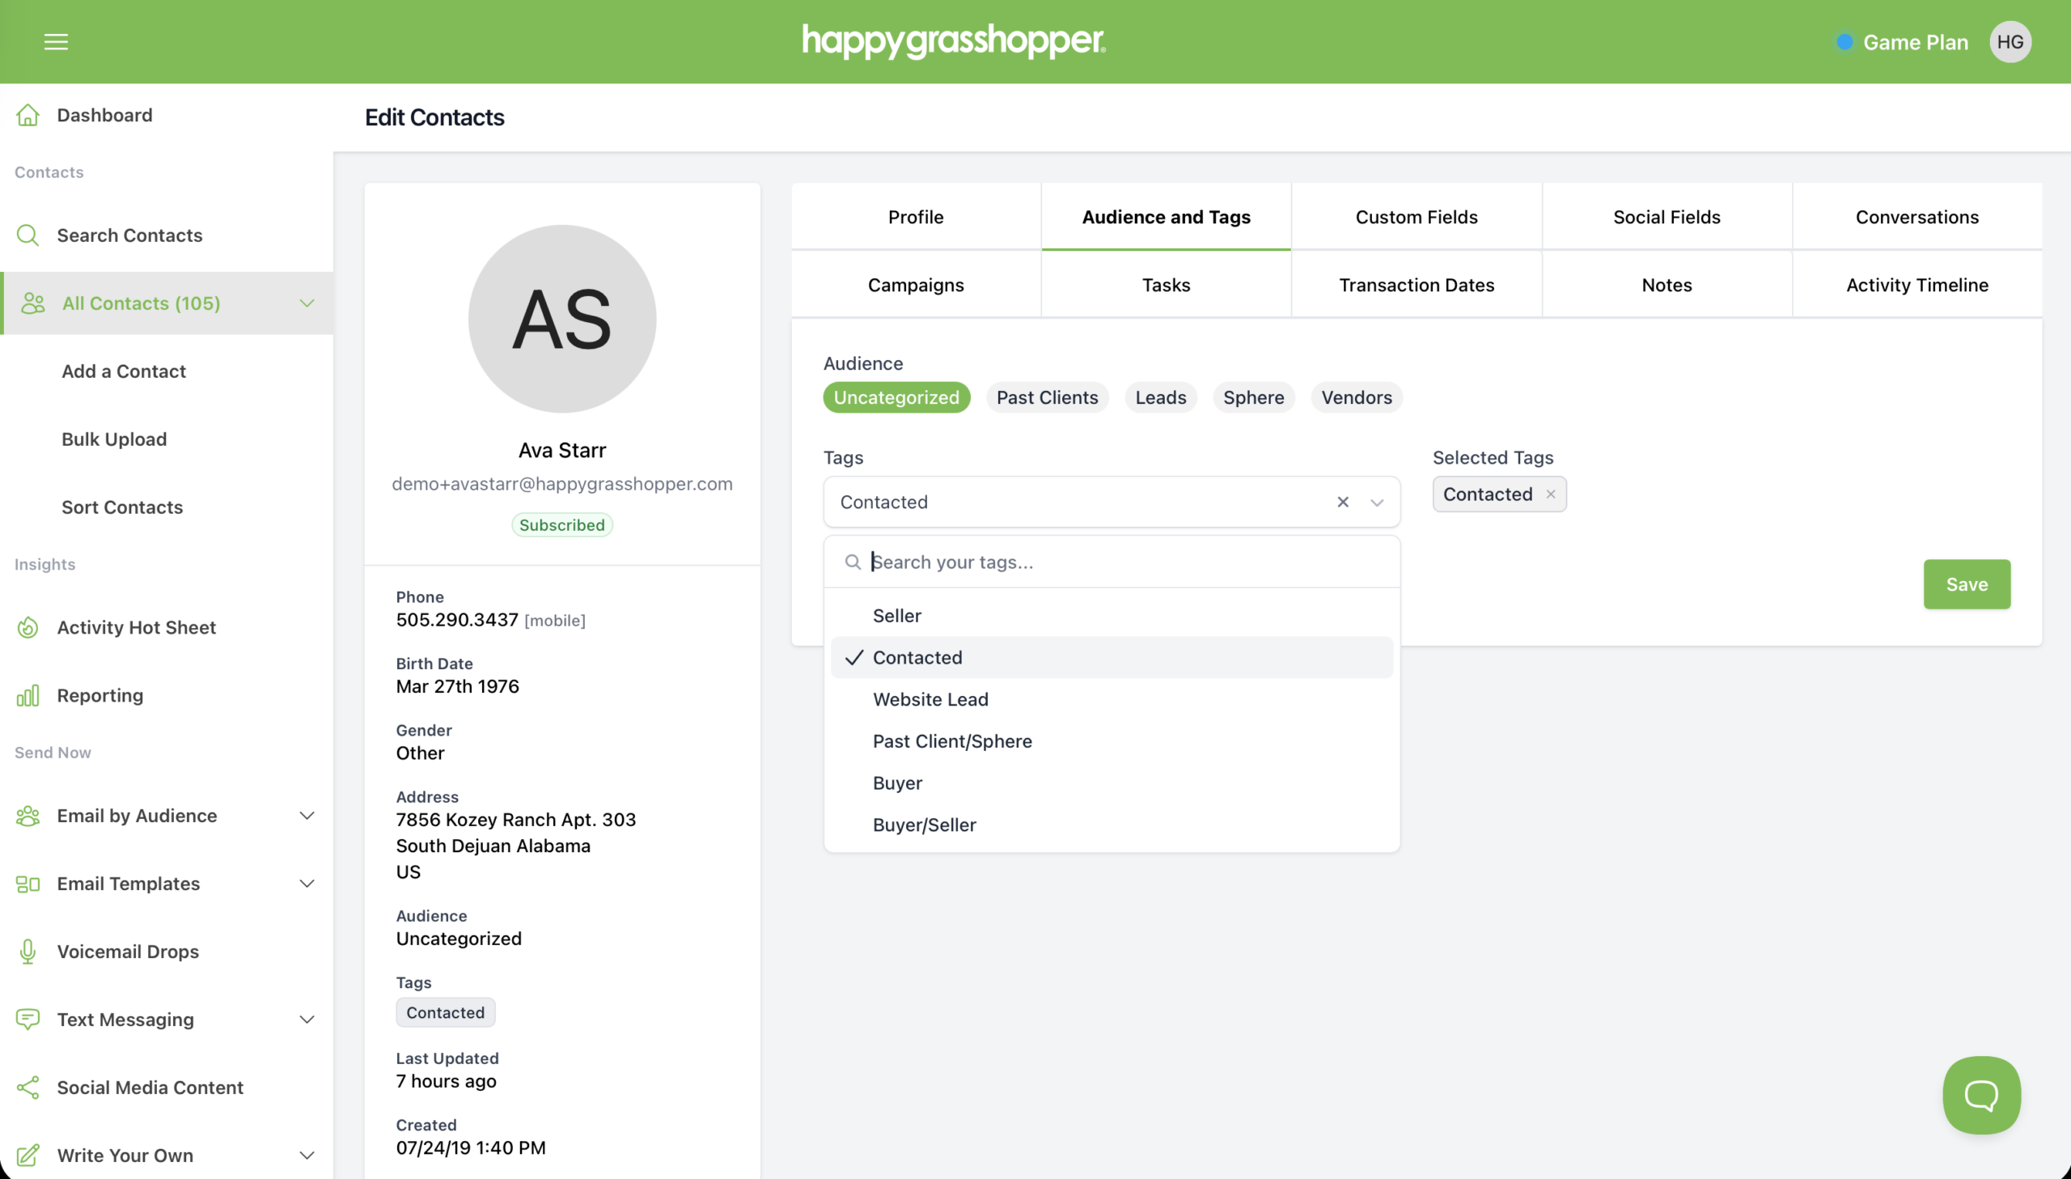Click the Voicemail Drops microphone icon
Screen dimensions: 2071x1179
28,952
